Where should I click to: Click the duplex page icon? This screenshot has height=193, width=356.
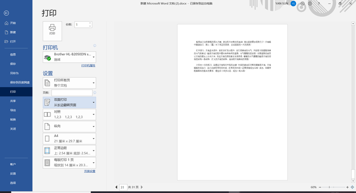(47, 102)
